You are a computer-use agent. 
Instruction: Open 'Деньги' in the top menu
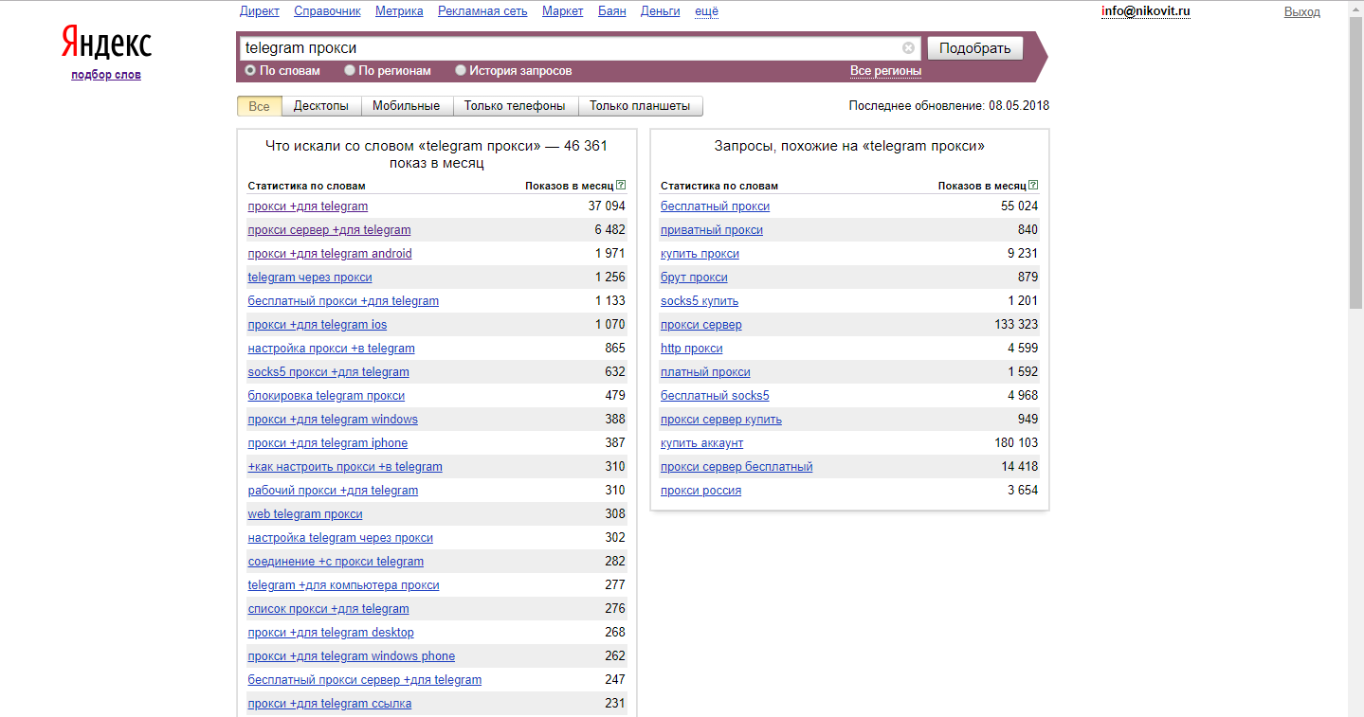[661, 11]
